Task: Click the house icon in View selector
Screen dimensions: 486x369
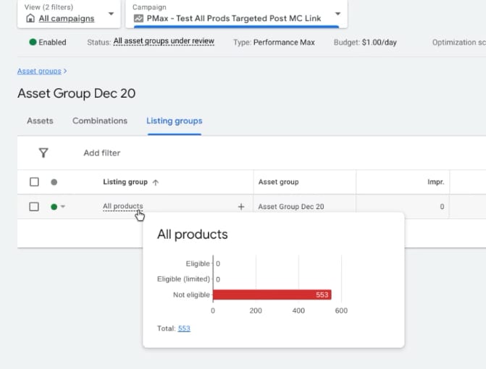Action: (30, 18)
